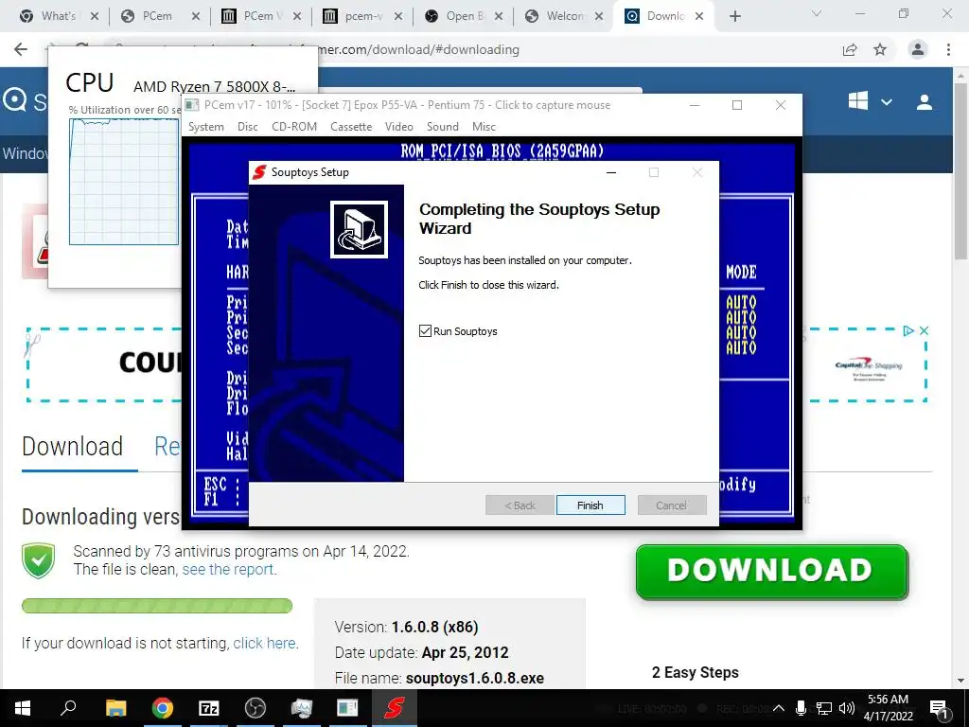Open Windows taskbar search
Viewport: 969px width, 727px height.
pyautogui.click(x=68, y=708)
